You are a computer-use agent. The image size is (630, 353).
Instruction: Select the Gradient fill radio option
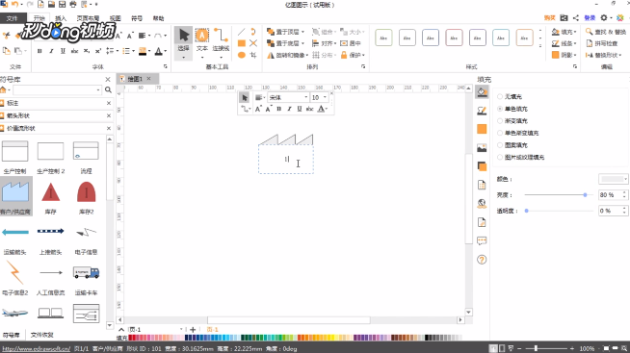500,121
